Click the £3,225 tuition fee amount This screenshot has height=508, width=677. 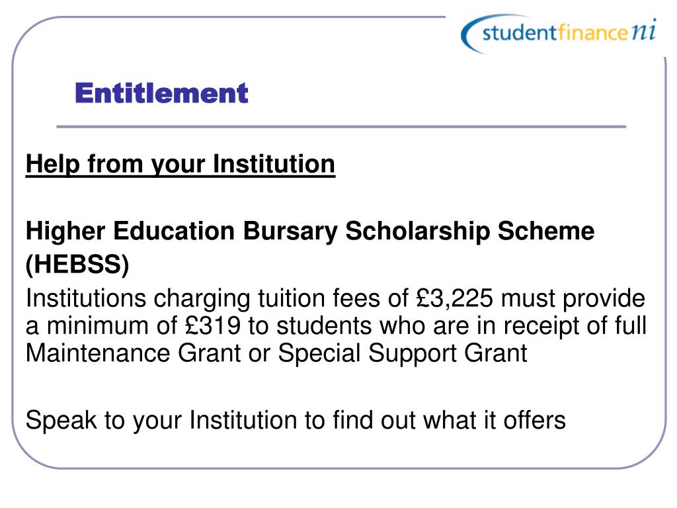click(455, 298)
